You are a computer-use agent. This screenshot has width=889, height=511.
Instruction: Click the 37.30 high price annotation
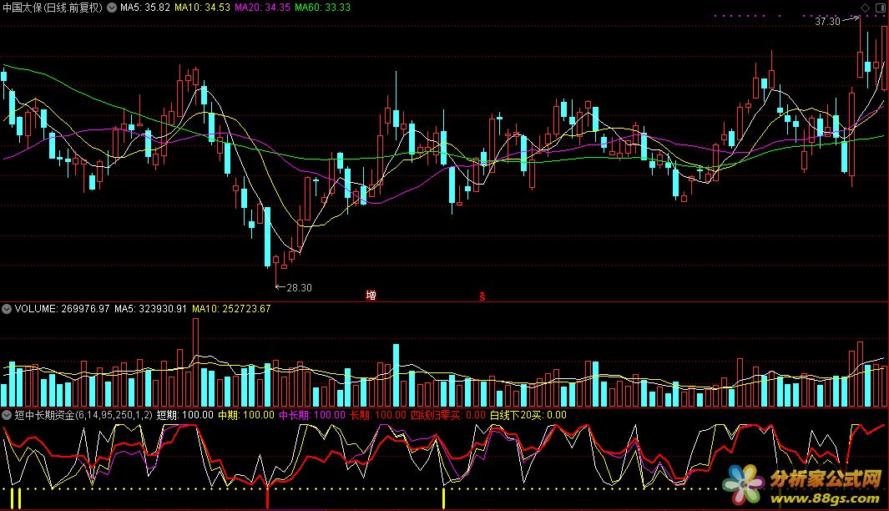tap(828, 22)
